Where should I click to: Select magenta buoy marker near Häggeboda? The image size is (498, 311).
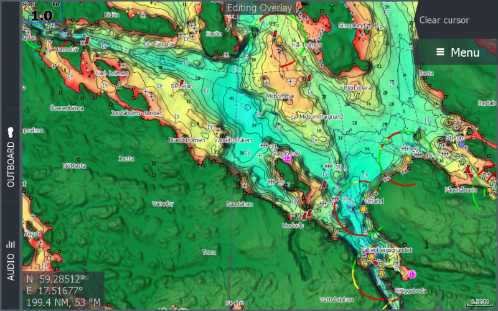(x=412, y=274)
